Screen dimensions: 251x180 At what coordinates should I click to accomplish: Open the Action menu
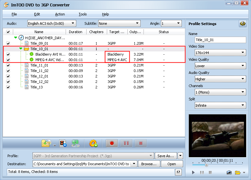60,14
